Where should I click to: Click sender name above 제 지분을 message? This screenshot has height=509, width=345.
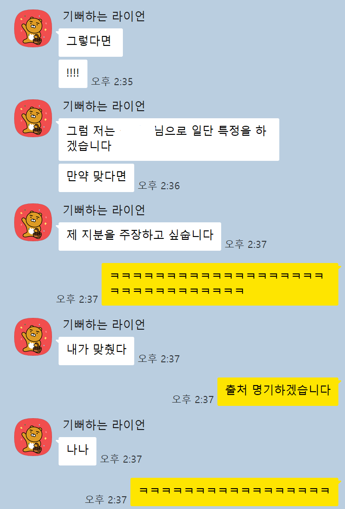point(104,210)
